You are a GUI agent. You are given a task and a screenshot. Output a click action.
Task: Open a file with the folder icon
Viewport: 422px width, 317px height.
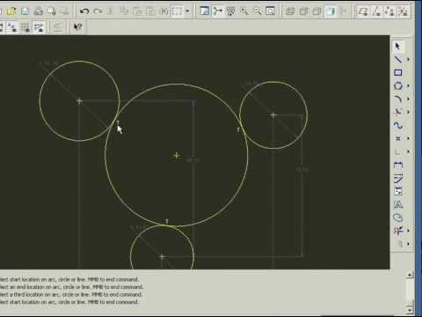[x=11, y=11]
